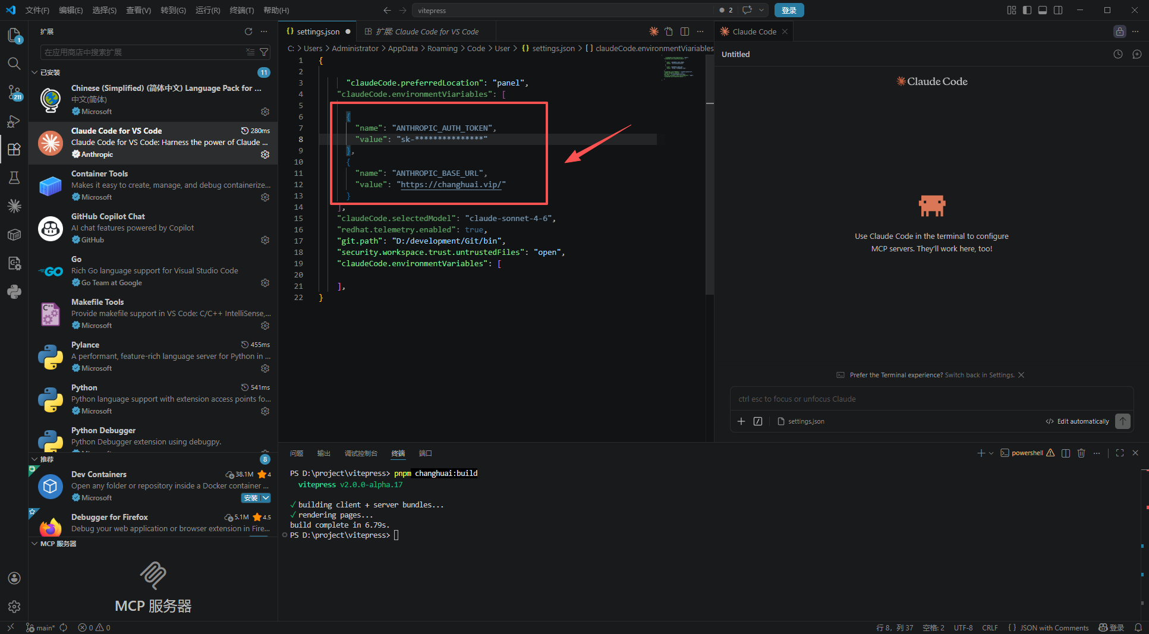Viewport: 1149px width, 634px height.
Task: Open the Explorer view in activity bar
Action: click(14, 36)
